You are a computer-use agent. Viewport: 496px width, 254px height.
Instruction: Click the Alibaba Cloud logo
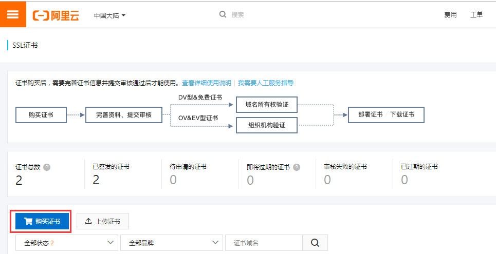click(x=56, y=15)
